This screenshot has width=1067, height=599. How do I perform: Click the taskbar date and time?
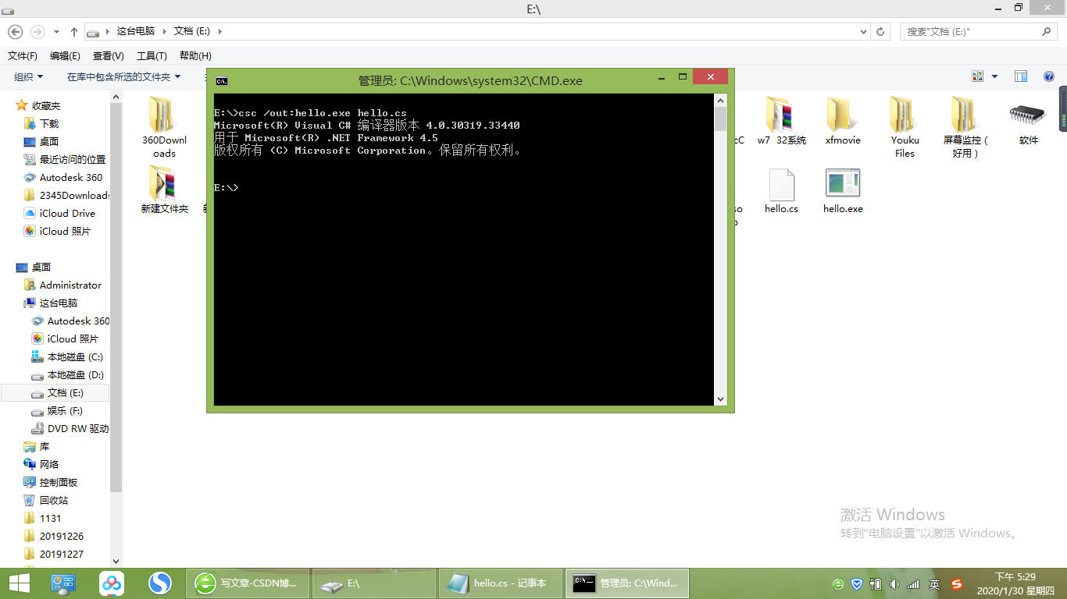pos(1015,583)
